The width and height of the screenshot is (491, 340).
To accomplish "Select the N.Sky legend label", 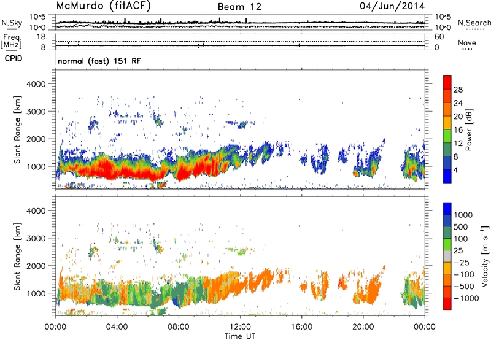I will pos(12,23).
